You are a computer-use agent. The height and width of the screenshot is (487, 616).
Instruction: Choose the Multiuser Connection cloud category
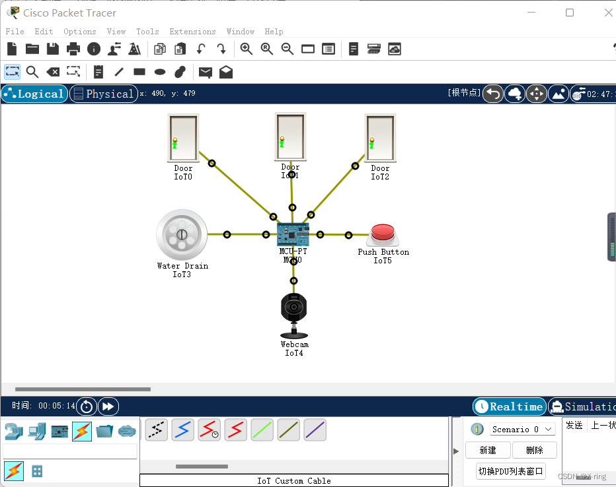(x=128, y=432)
